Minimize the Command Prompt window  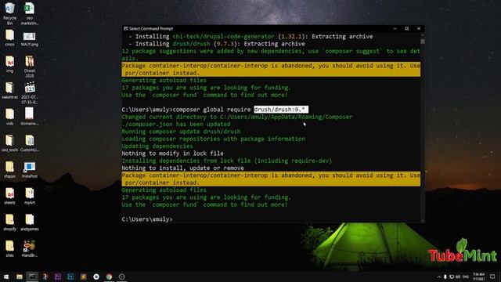395,28
